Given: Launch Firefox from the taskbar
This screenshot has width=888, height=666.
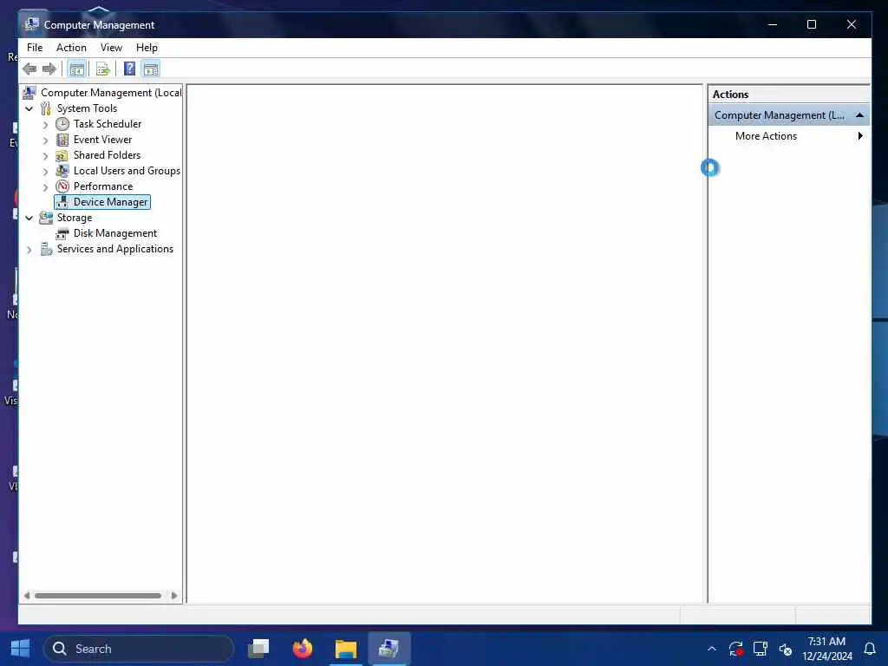Looking at the screenshot, I should 303,649.
